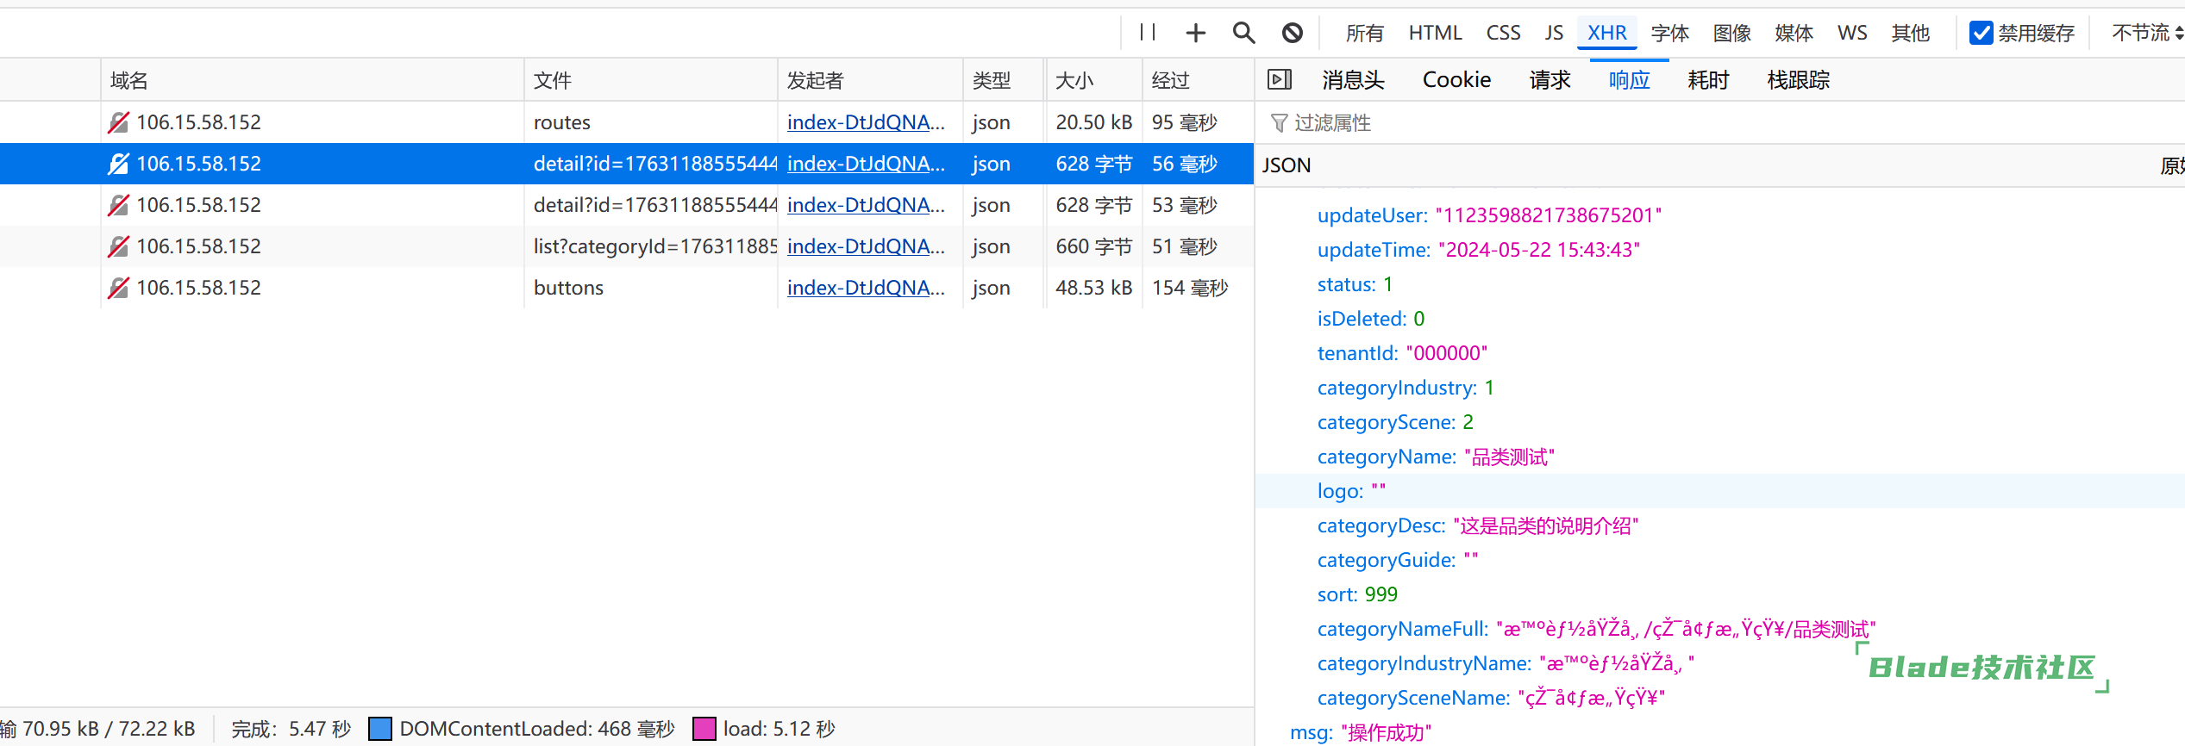The height and width of the screenshot is (746, 2185).
Task: Sort by the 经过 column header
Action: click(1198, 80)
